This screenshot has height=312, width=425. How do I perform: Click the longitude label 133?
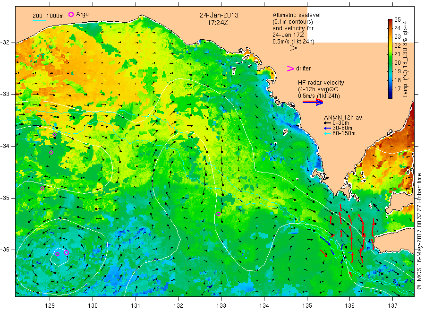[221, 306]
